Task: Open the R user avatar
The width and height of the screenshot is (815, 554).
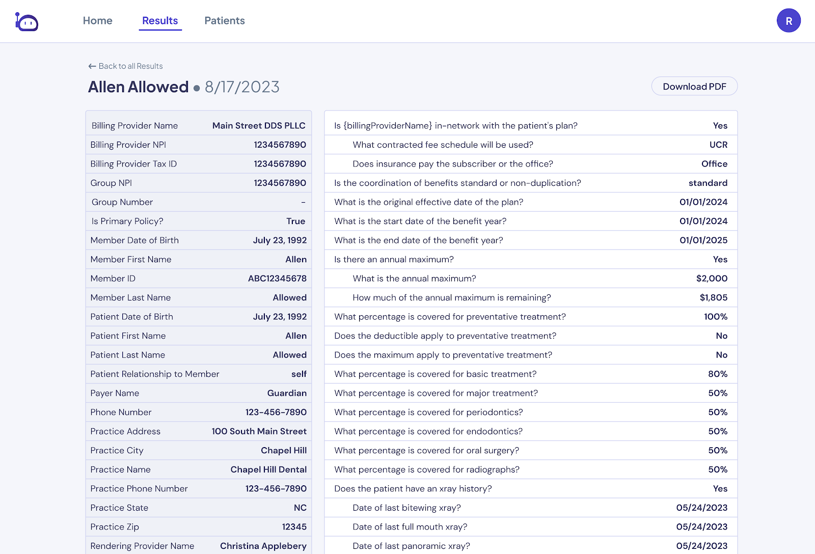Action: click(789, 21)
